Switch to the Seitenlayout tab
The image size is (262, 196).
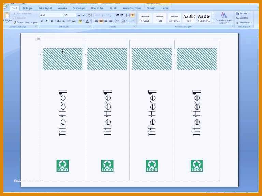45,8
